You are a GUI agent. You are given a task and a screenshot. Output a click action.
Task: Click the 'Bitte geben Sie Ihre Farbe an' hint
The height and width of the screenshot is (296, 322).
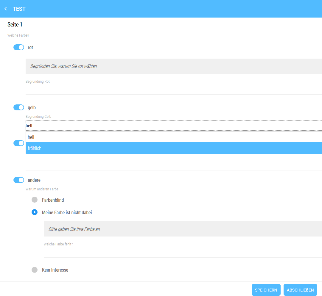tap(74, 229)
